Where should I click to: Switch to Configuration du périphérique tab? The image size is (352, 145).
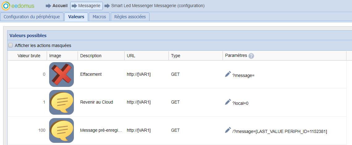(x=32, y=17)
